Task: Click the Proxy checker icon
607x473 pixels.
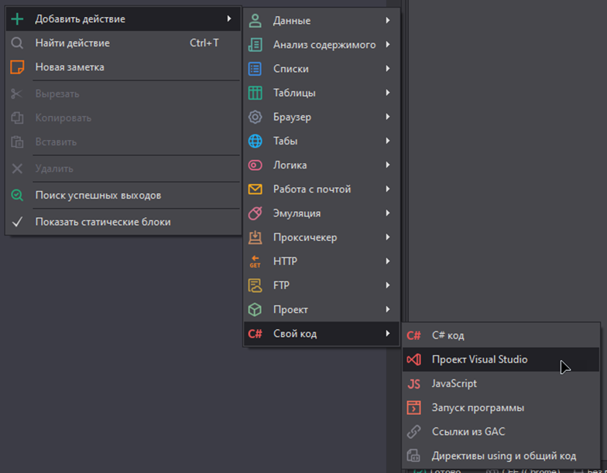Action: (x=255, y=237)
